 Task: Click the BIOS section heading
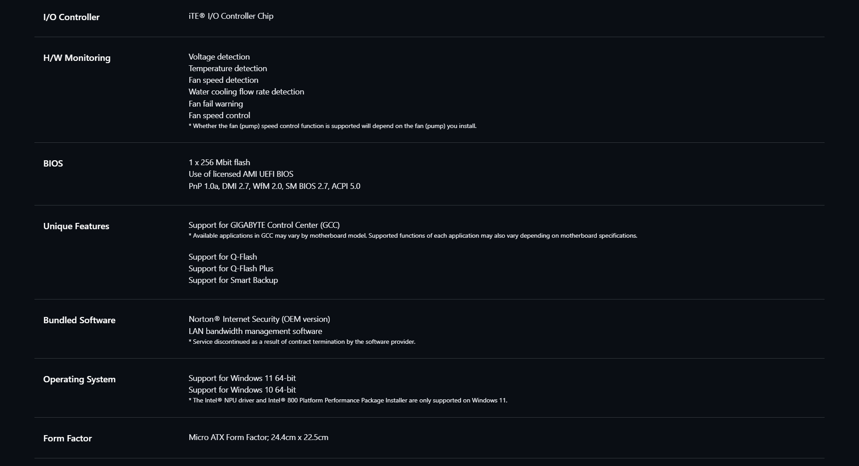53,163
